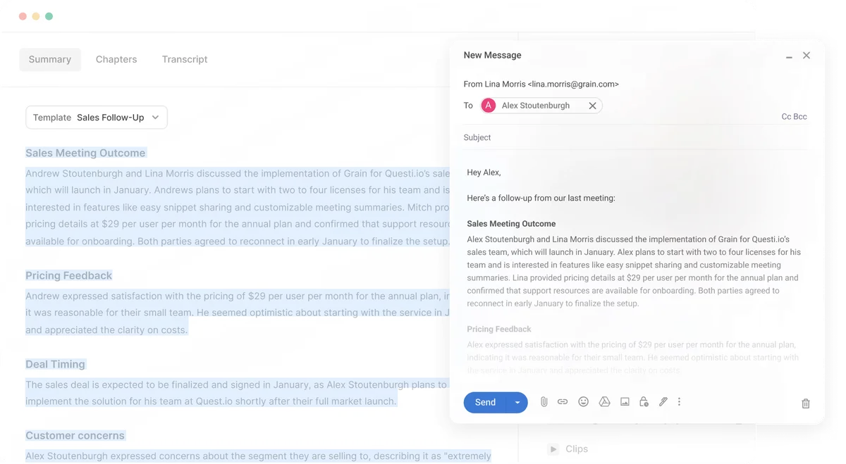Insert files using Google Drive
This screenshot has width=846, height=464.
click(604, 401)
